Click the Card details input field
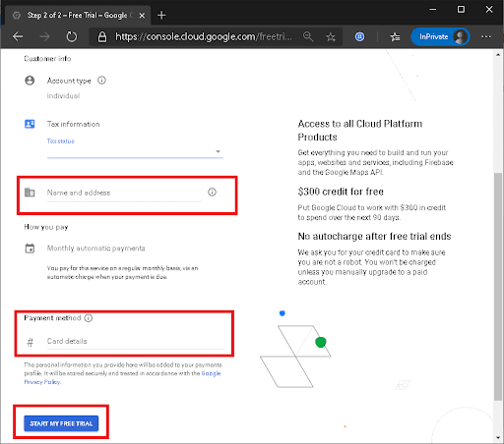Image resolution: width=504 pixels, height=444 pixels. tap(135, 341)
